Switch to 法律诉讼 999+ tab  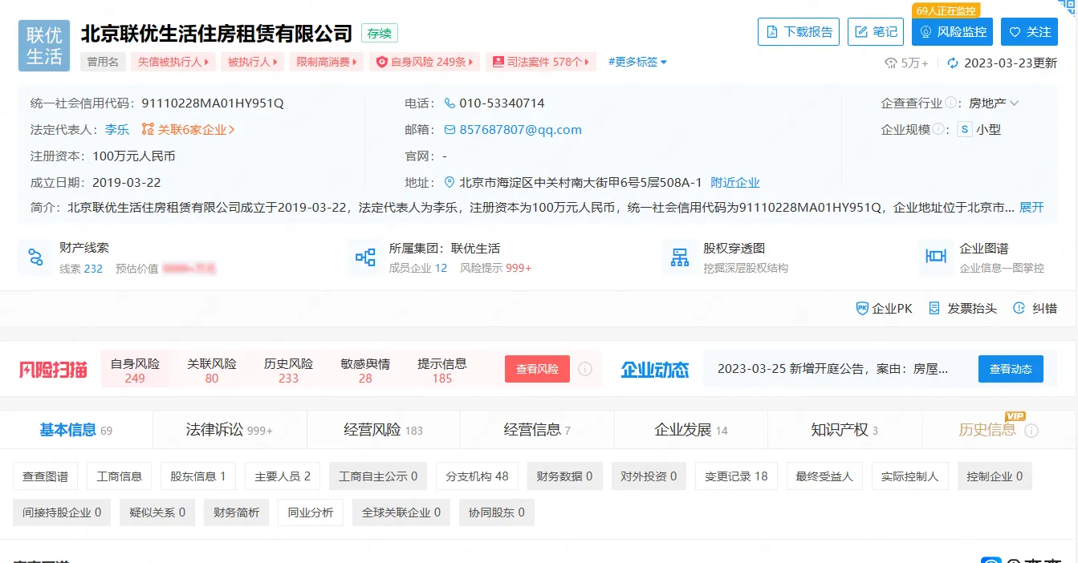tap(230, 430)
